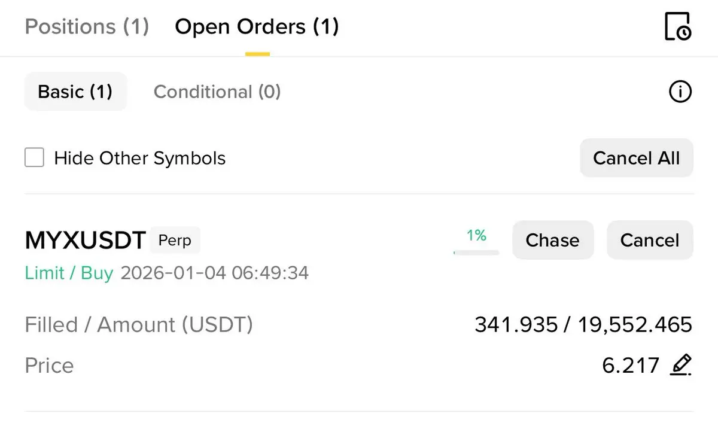Click the 1% filled percentage label
The image size is (718, 438).
pos(476,236)
